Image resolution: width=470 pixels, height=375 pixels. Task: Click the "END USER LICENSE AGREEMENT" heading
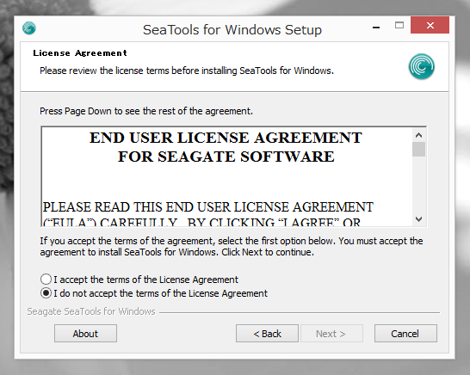click(x=226, y=138)
